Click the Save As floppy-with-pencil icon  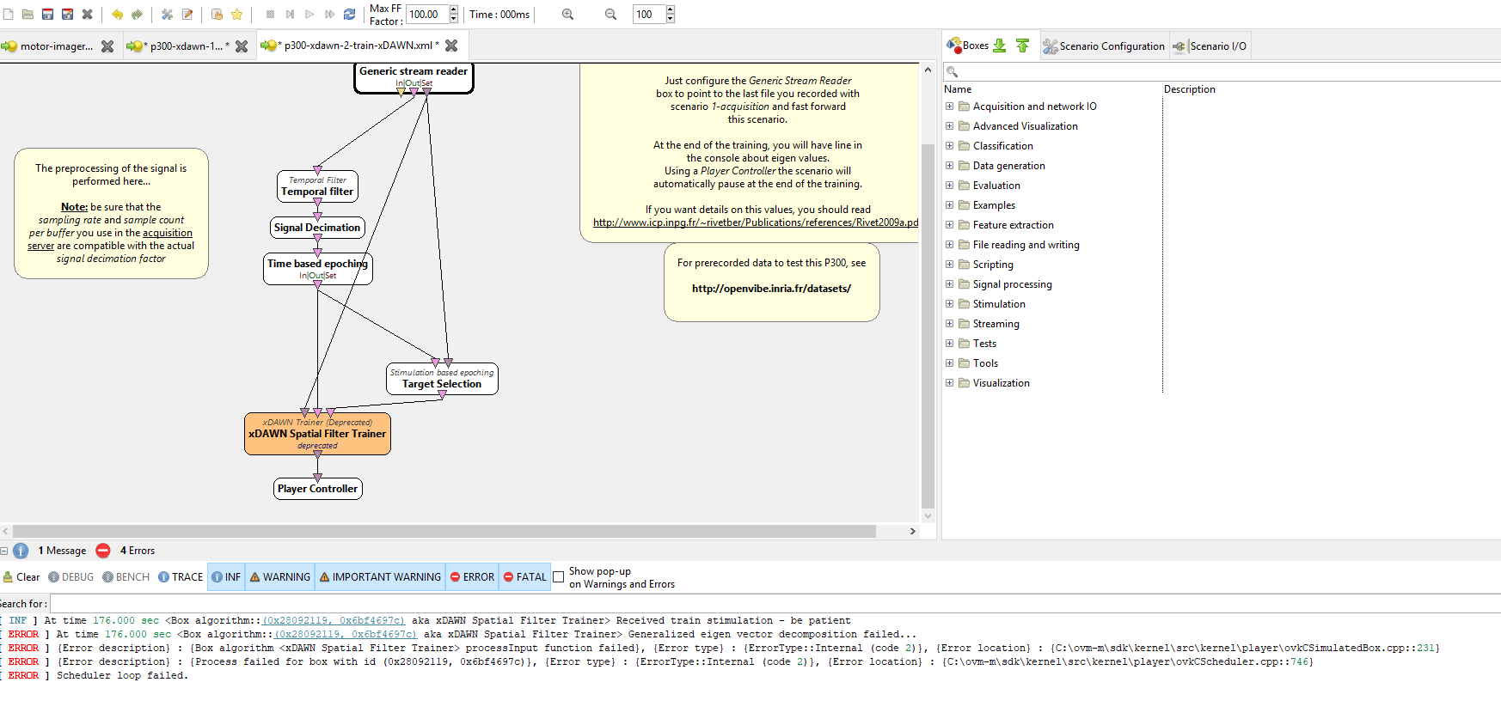pos(67,14)
